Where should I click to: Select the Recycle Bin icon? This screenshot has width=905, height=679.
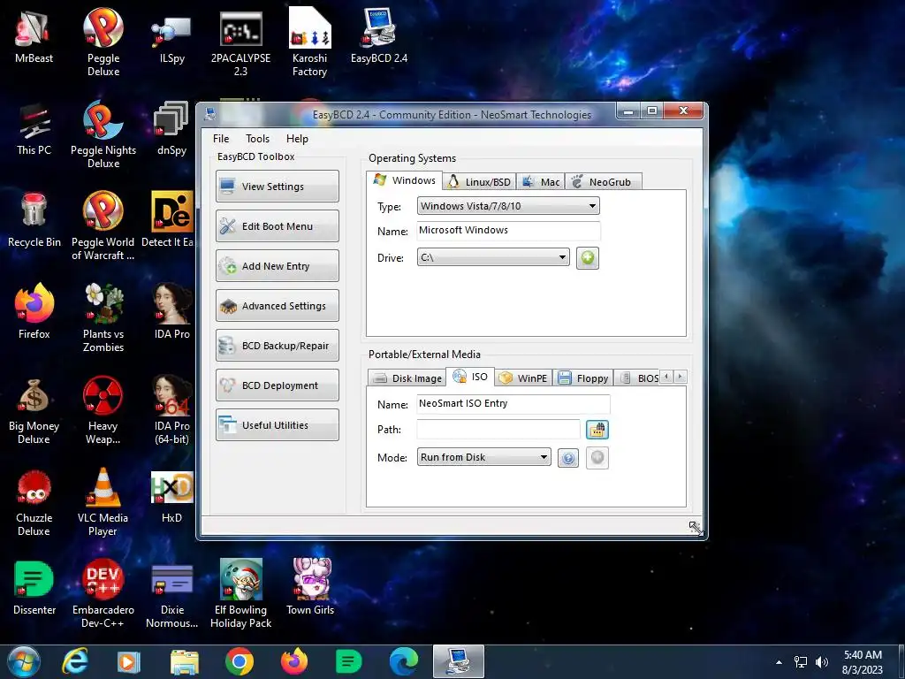34,220
